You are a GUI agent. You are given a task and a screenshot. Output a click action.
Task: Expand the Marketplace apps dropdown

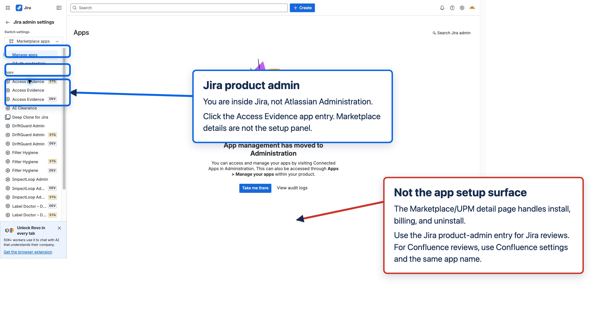(34, 41)
